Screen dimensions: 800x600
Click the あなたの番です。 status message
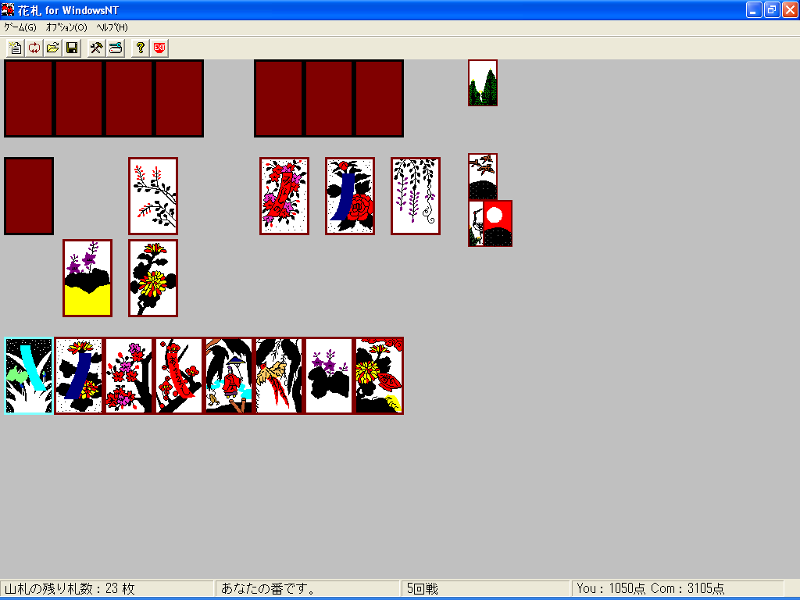(269, 588)
